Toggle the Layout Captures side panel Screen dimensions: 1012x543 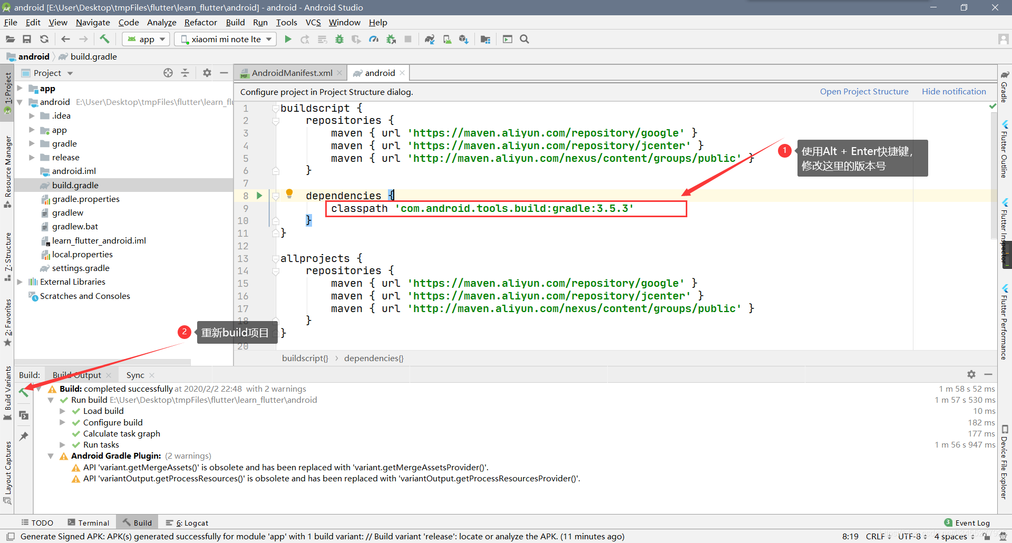pyautogui.click(x=7, y=472)
